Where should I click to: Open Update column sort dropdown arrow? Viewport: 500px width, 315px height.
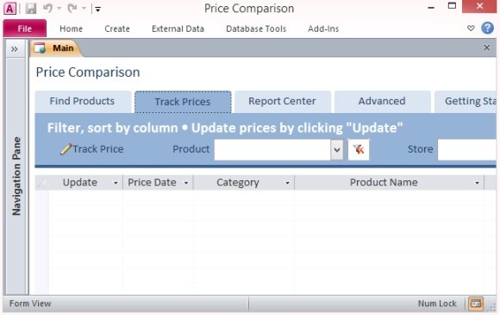116,183
